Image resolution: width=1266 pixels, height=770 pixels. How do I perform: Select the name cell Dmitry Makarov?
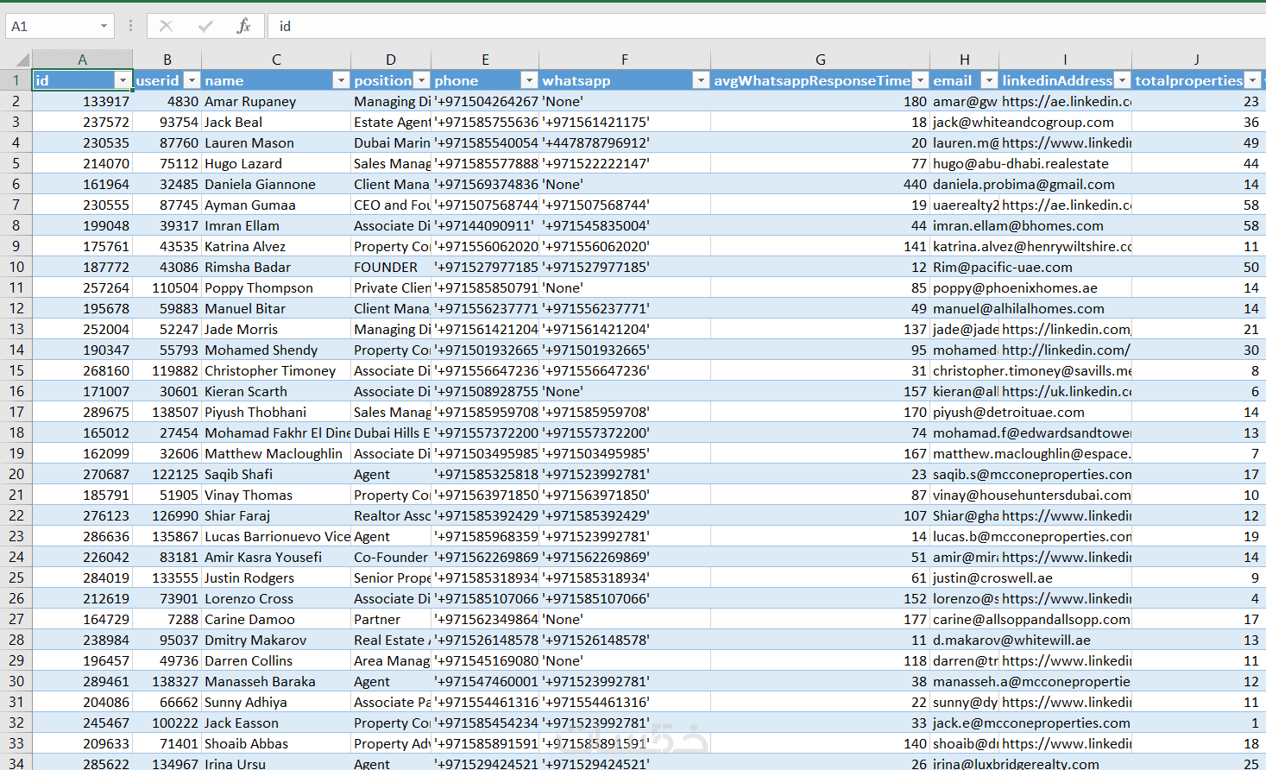pyautogui.click(x=276, y=640)
